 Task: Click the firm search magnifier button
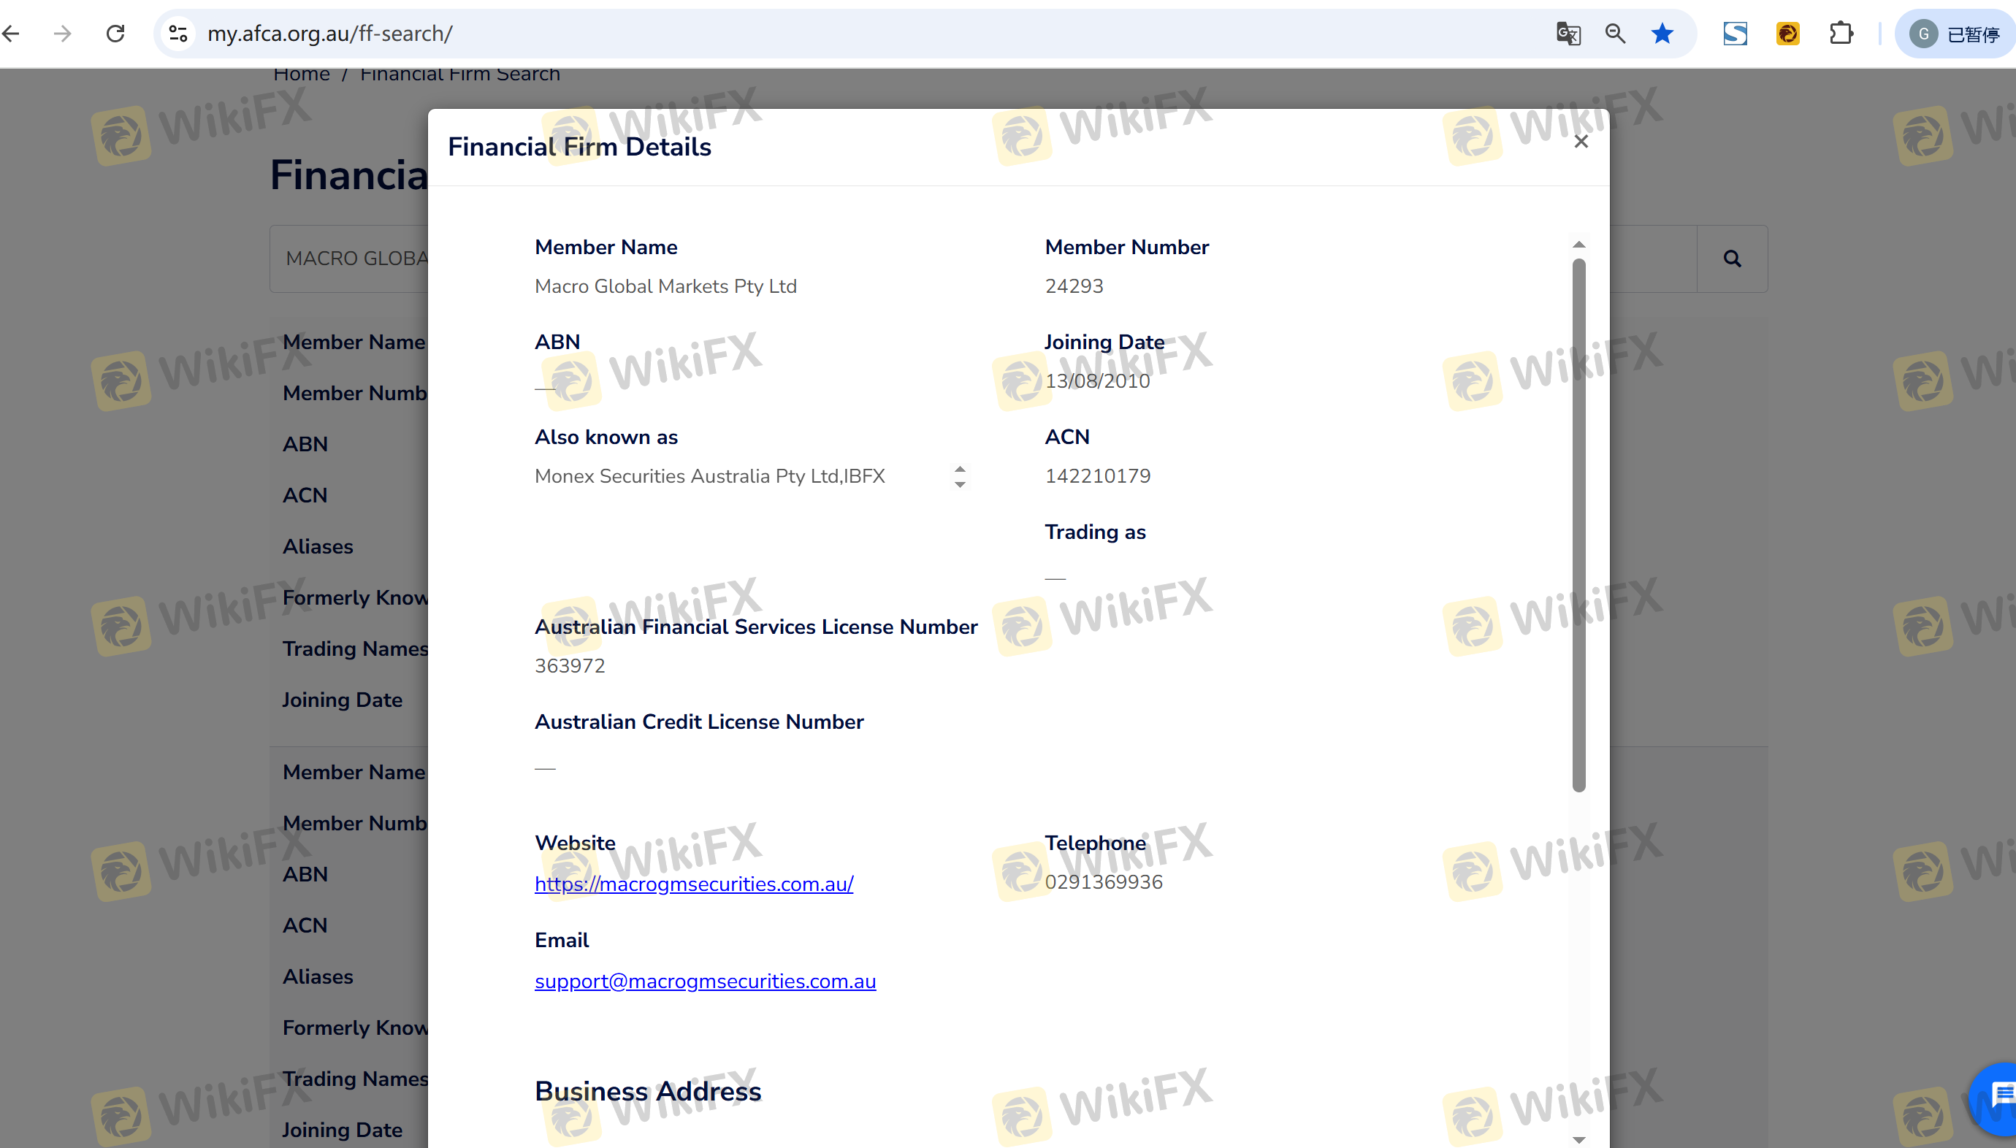click(1731, 259)
